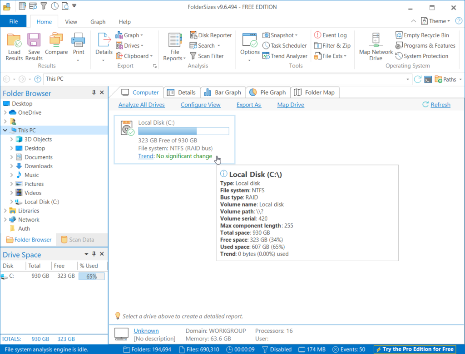Open the Clipboard export dropdown

coord(134,56)
